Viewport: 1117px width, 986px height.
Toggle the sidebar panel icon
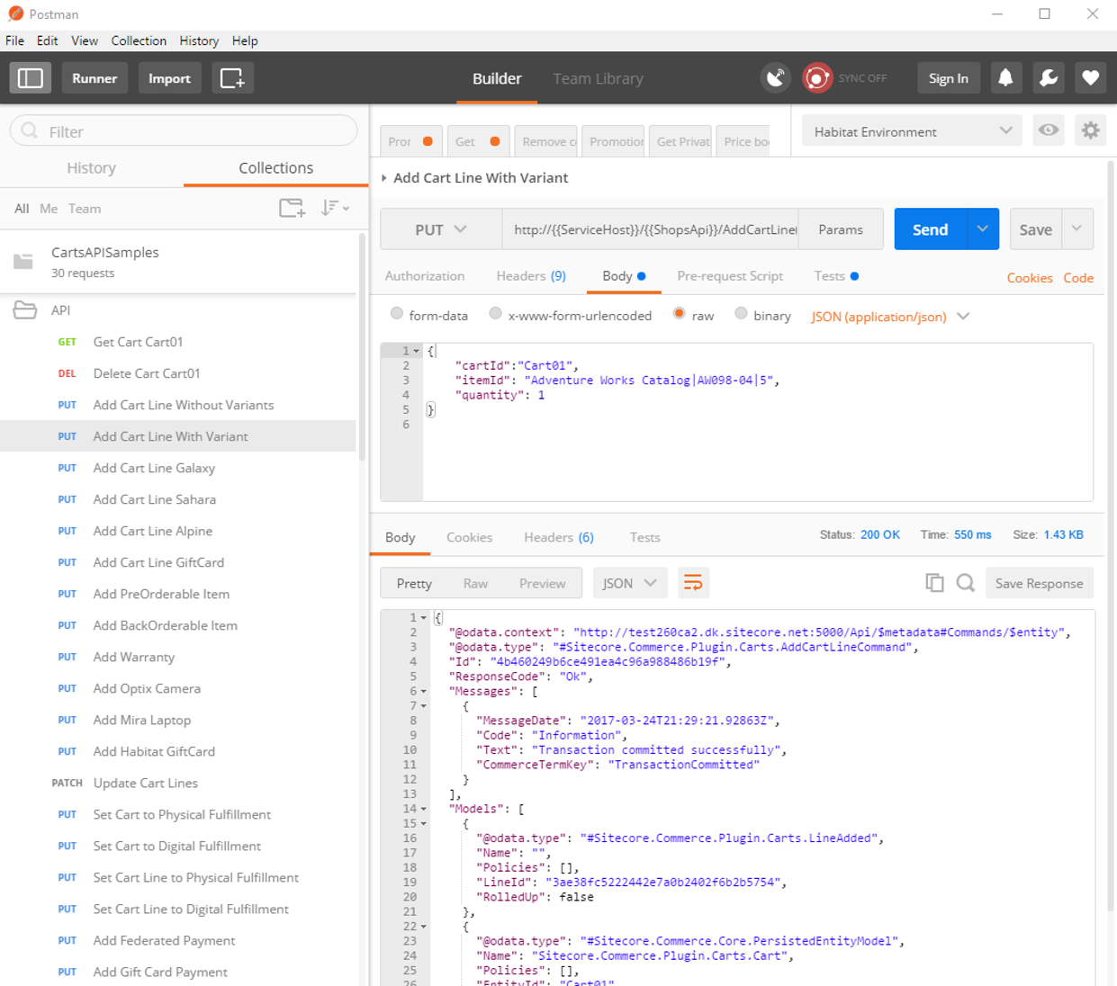pyautogui.click(x=30, y=78)
